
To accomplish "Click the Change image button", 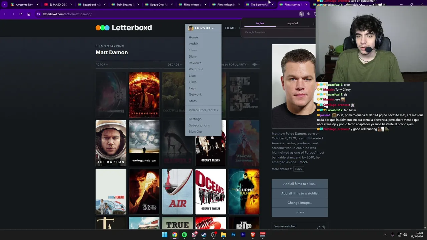I will coord(300,203).
